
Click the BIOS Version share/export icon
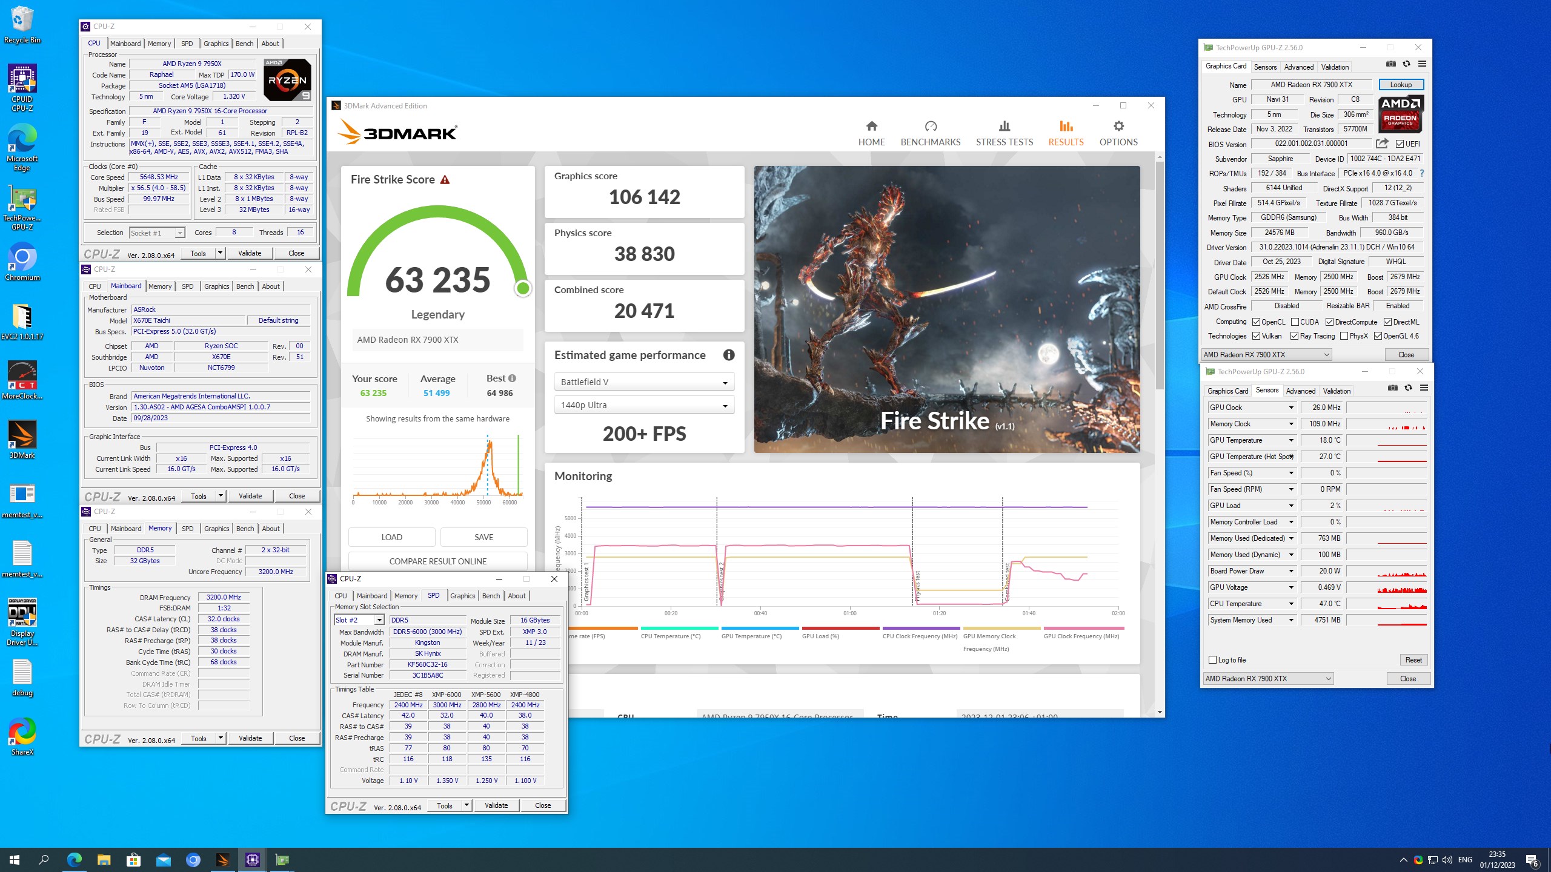1382,144
